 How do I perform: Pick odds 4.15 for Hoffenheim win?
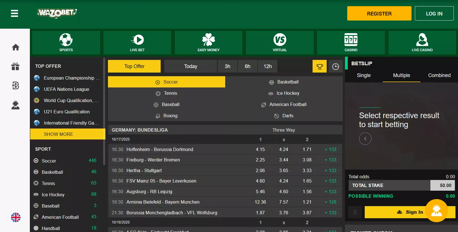click(x=260, y=149)
